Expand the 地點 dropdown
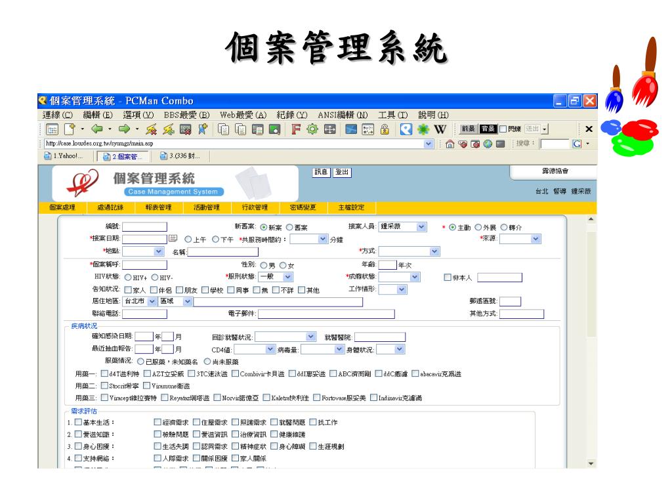 click(143, 251)
